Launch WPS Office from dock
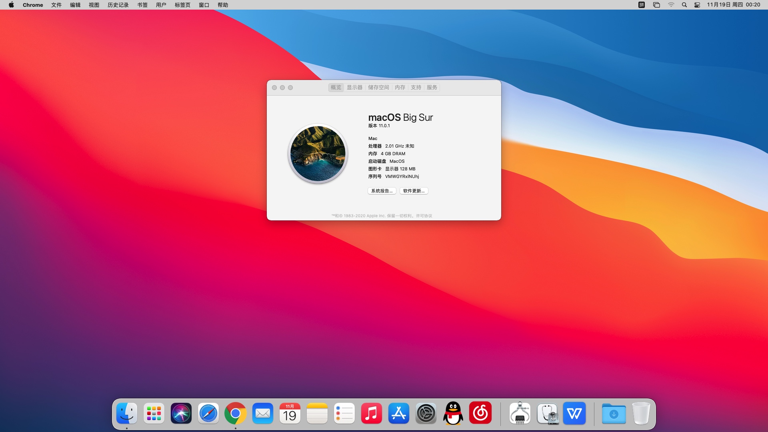Screen dimensions: 768x432 click(574, 414)
